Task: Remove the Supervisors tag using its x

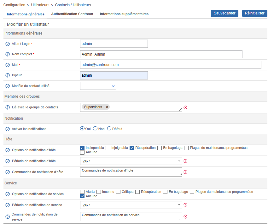Action: point(107,107)
